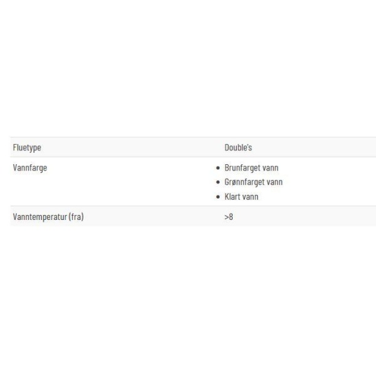Image resolution: width=376 pixels, height=376 pixels.
Task: Click the bullet before Brunfarget vann
Action: [217, 168]
